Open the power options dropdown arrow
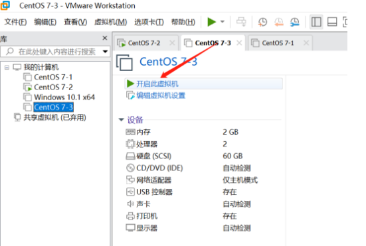Image resolution: width=366 pixels, height=246 pixels. pos(223,22)
